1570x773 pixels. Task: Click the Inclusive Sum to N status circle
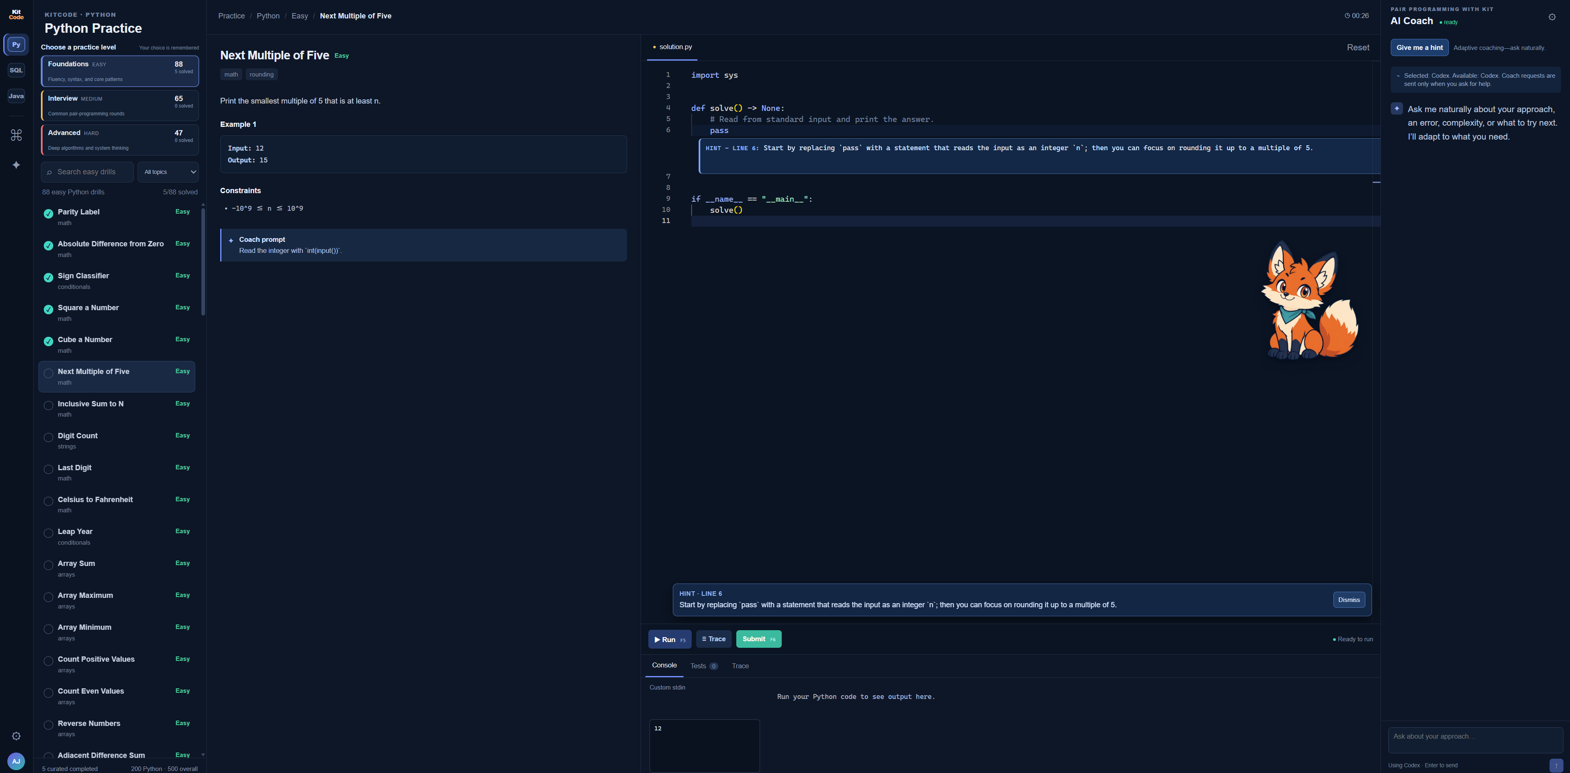pyautogui.click(x=48, y=406)
